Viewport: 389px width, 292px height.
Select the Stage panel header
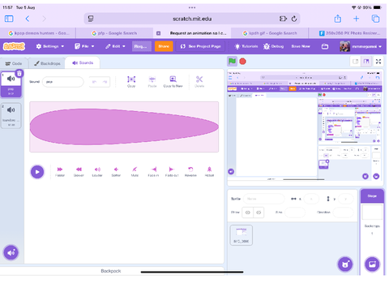pyautogui.click(x=372, y=196)
